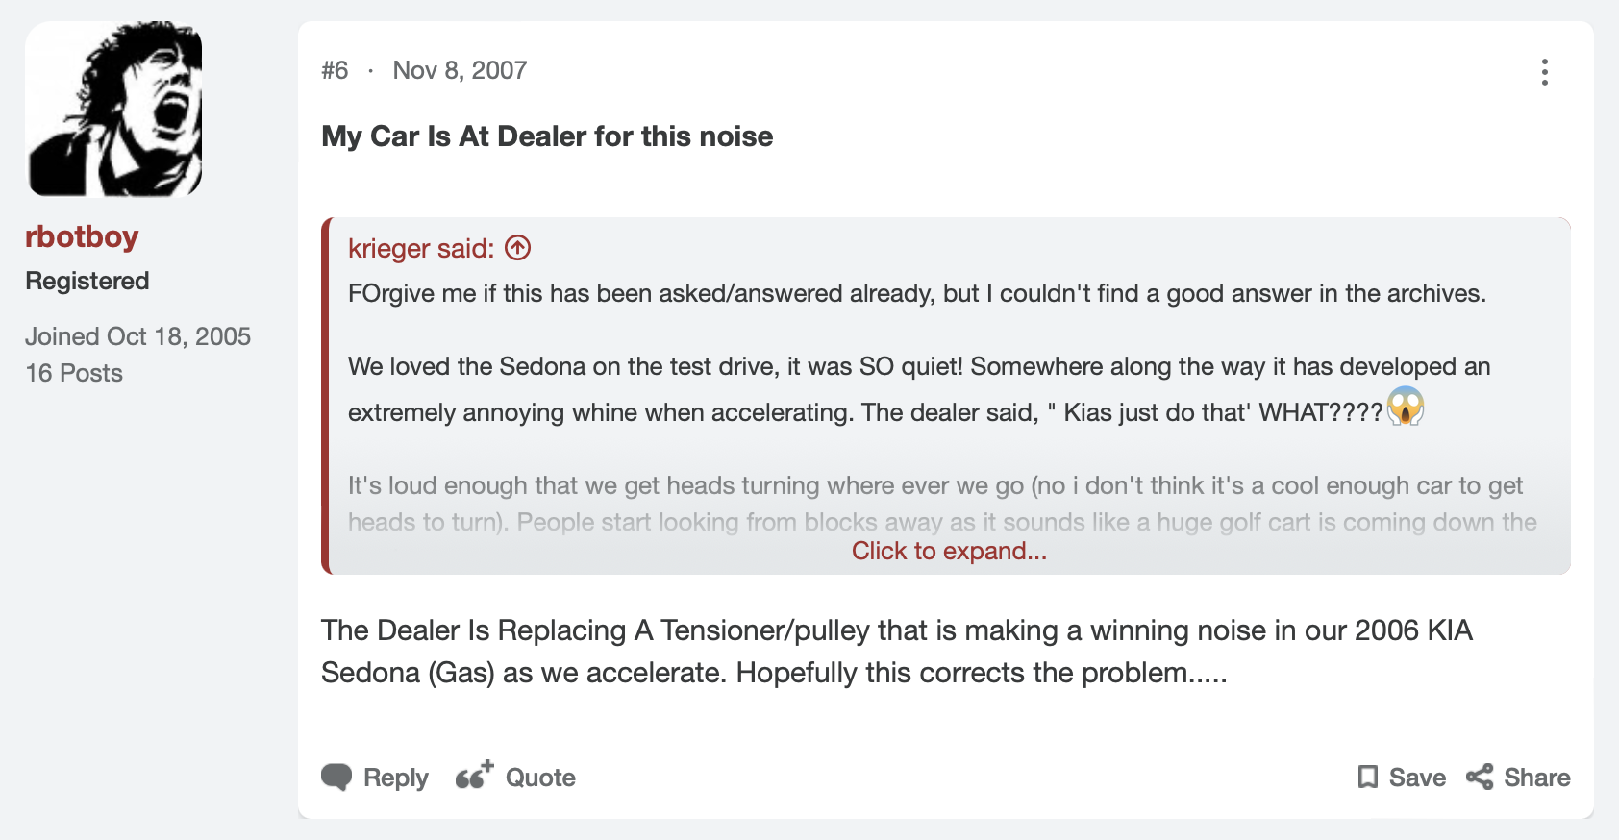The height and width of the screenshot is (840, 1619).
Task: Click the Reply button label
Action: [x=395, y=778]
